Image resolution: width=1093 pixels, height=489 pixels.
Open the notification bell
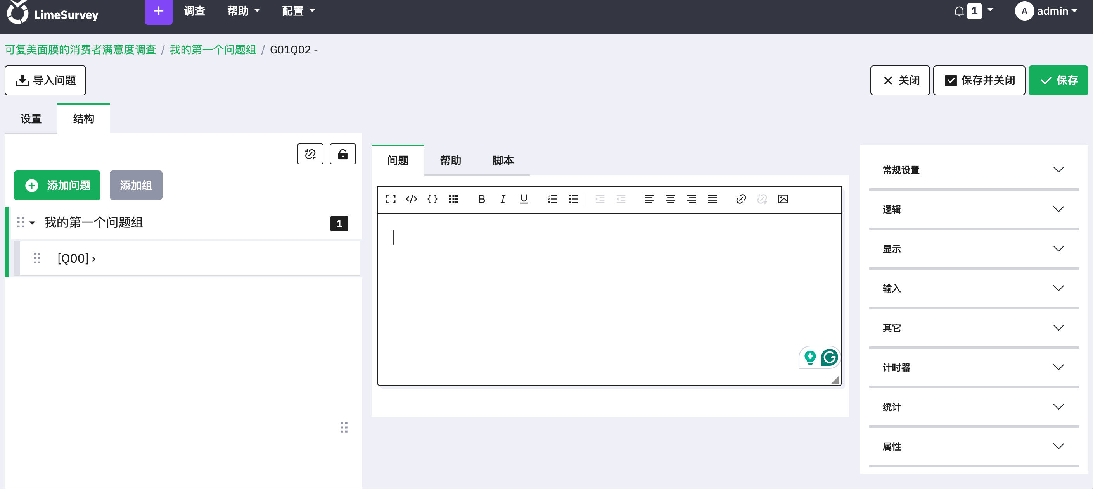coord(959,11)
